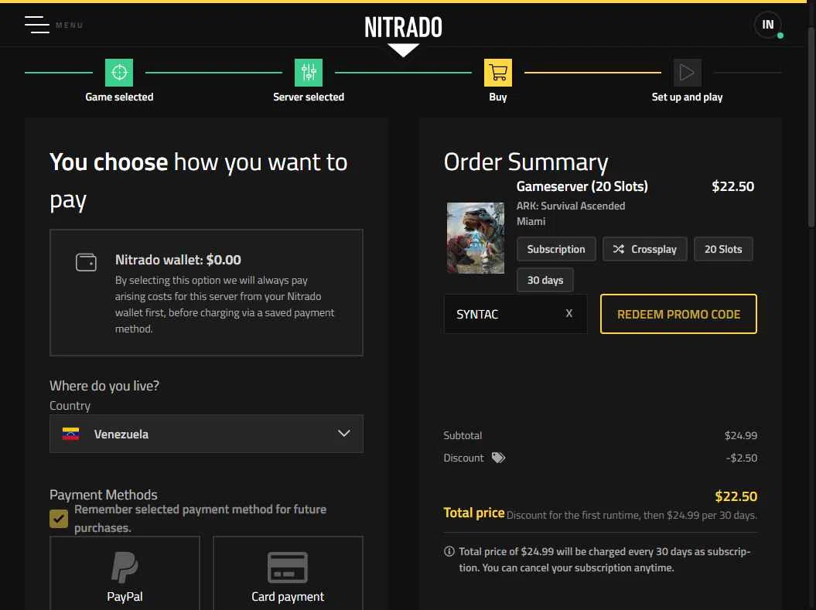Click the info icon beside subscription note
Viewport: 816px width, 610px height.
449,551
